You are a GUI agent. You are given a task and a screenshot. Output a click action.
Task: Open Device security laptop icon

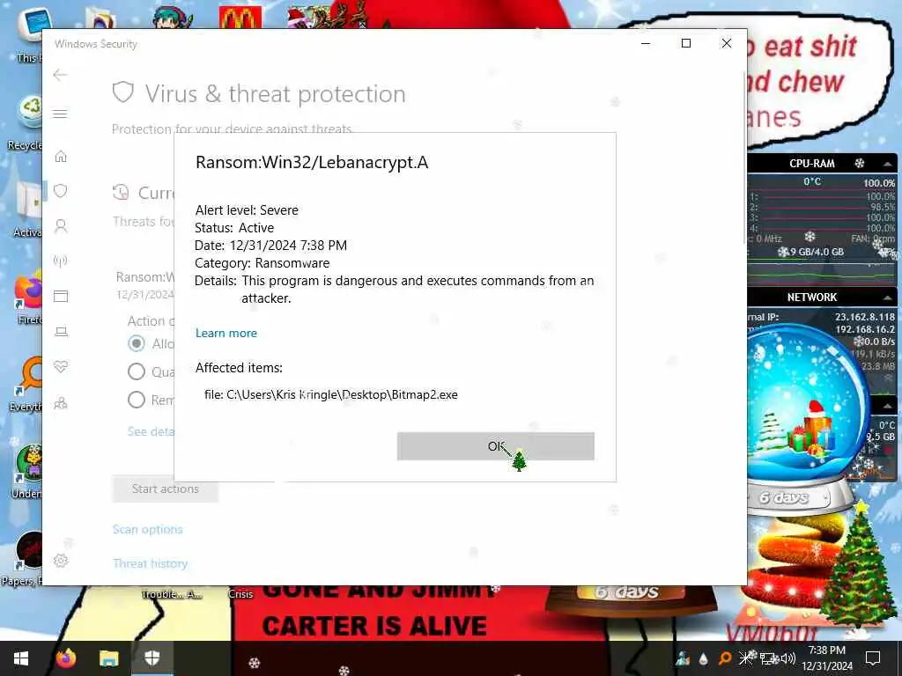(61, 331)
